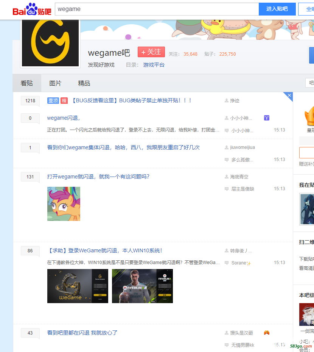Open the thread titled wegame闪退，
The image size is (314, 352).
(x=64, y=118)
